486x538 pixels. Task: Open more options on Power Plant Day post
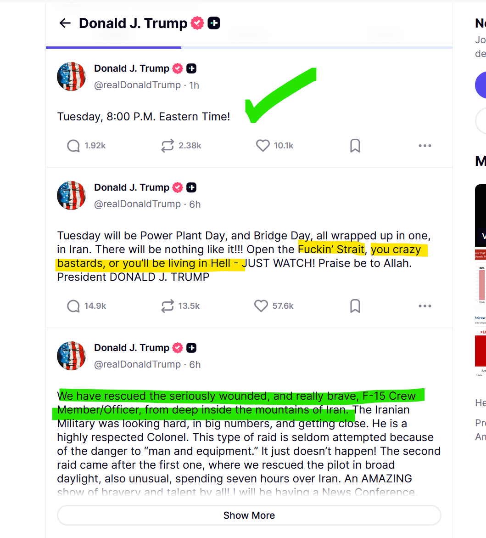click(425, 306)
